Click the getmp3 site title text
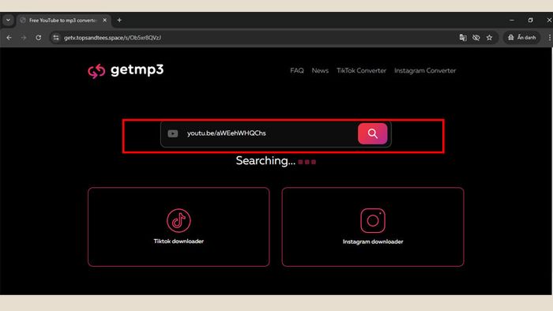 coord(137,70)
